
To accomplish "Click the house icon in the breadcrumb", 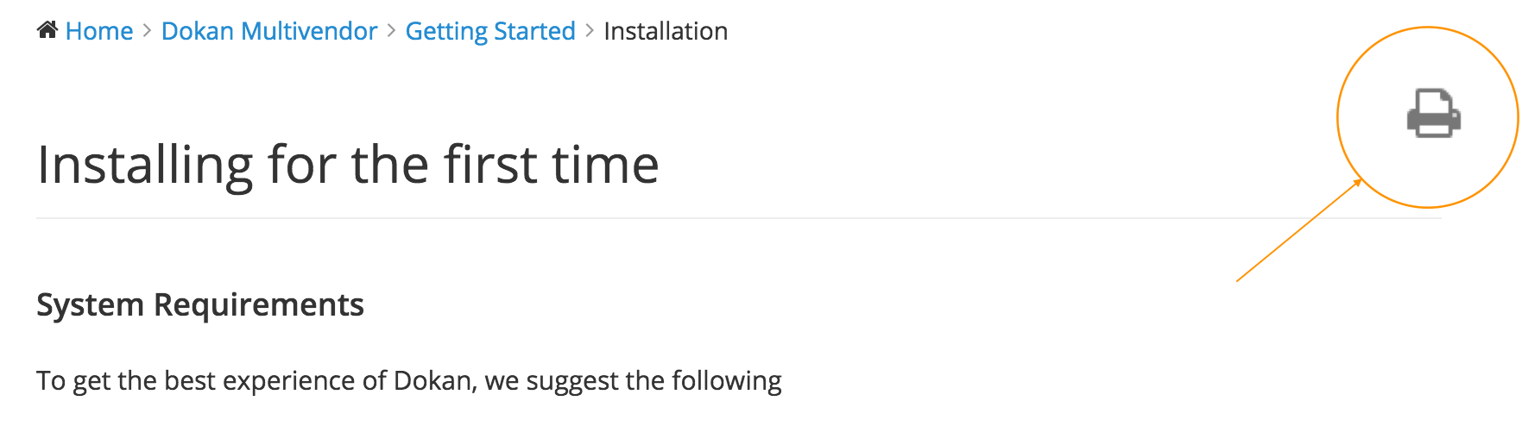I will click(47, 30).
